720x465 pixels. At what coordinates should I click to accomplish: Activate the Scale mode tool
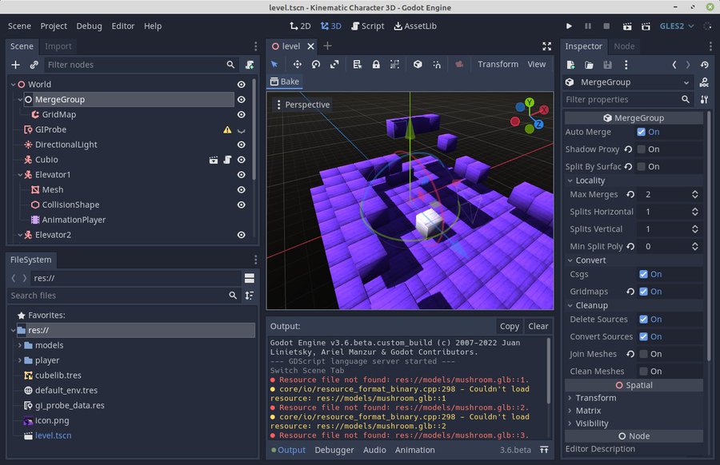click(x=334, y=64)
